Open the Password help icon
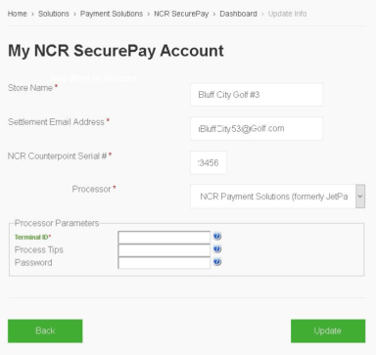 point(217,262)
